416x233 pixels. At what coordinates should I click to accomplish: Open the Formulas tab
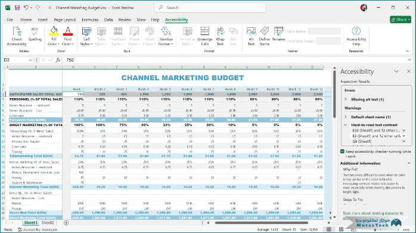click(x=90, y=20)
